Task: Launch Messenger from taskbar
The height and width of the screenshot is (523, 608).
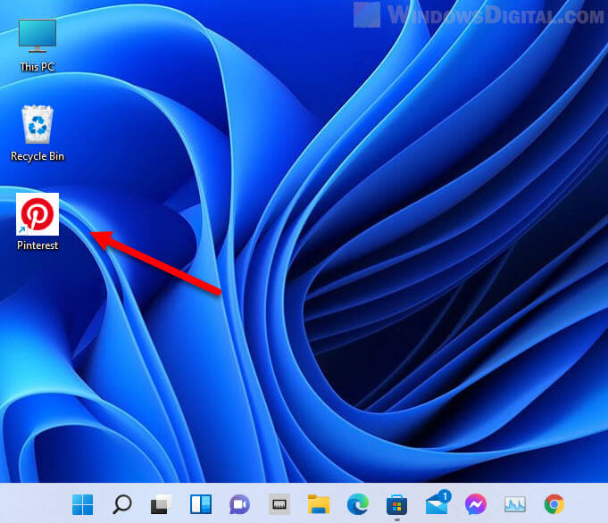Action: [x=475, y=504]
